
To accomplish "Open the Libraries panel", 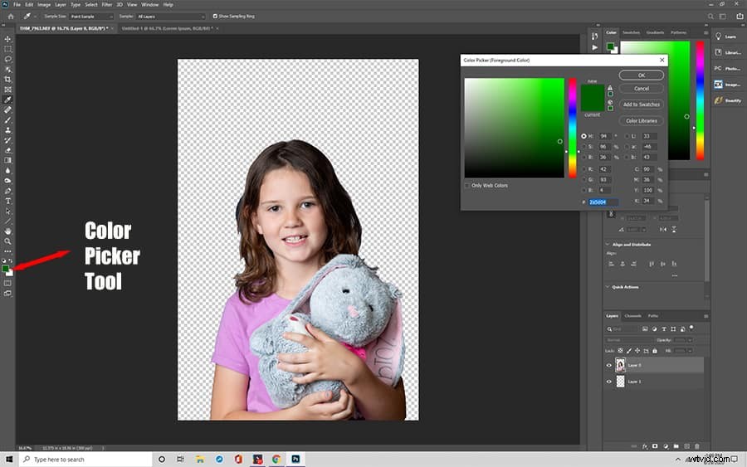I will pyautogui.click(x=727, y=52).
